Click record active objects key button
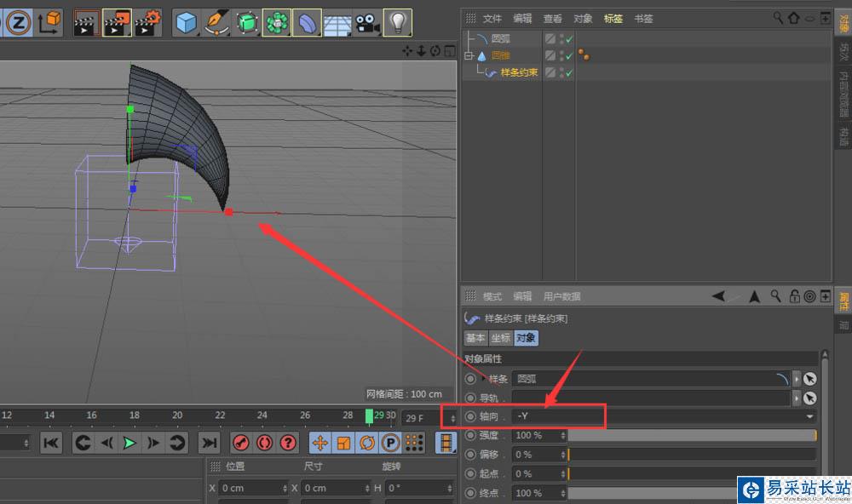 click(x=241, y=444)
